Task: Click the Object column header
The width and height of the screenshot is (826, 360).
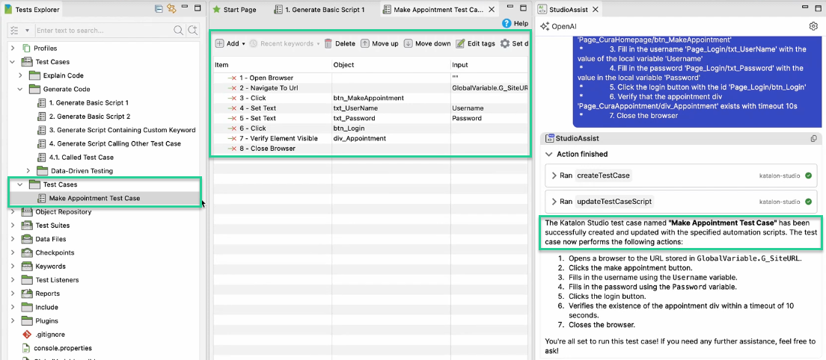Action: [391, 65]
